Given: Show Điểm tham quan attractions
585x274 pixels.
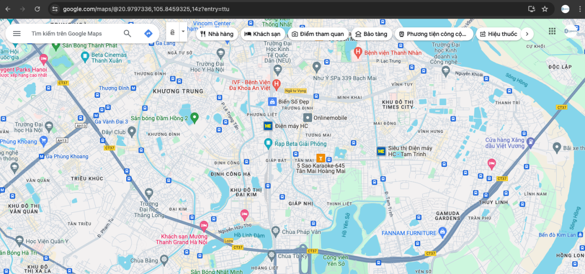Looking at the screenshot, I should click(318, 34).
